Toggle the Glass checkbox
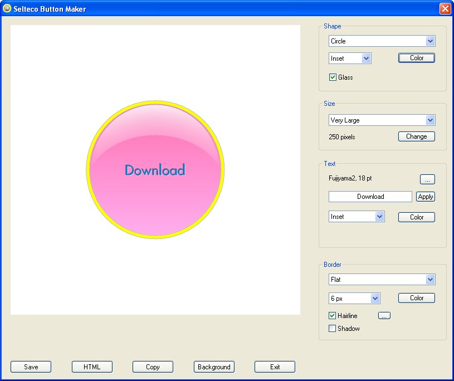The height and width of the screenshot is (381, 454). tap(333, 77)
